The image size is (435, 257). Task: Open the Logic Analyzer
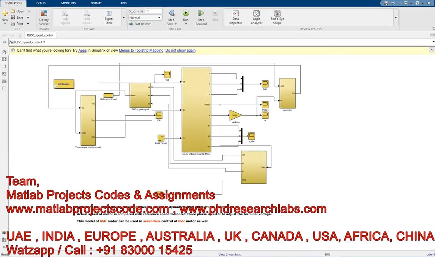click(256, 17)
